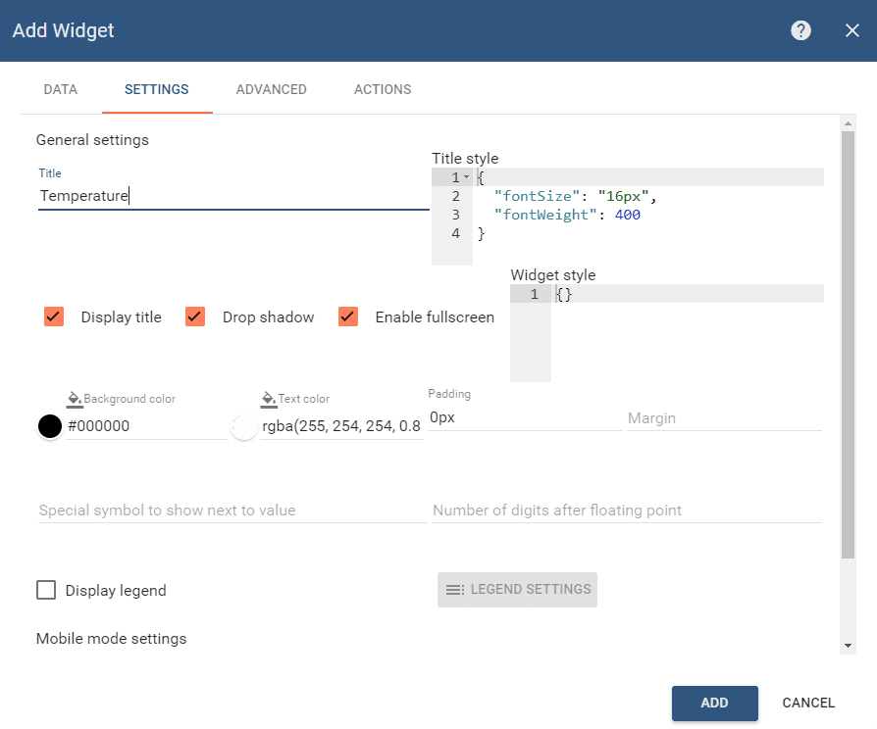The height and width of the screenshot is (729, 877).
Task: Click CANCEL to dismiss the dialog
Action: 807,703
